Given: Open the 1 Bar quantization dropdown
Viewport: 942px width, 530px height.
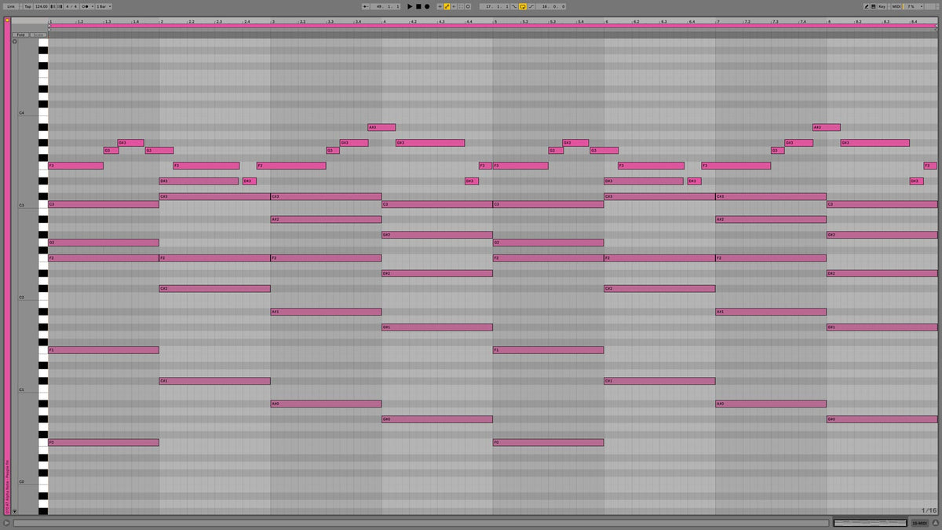Looking at the screenshot, I should pos(103,6).
